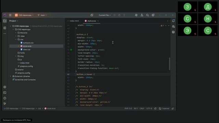The height and width of the screenshot is (123, 219).
Task: Select participant tile with letter З
Action: pyautogui.click(x=188, y=7)
